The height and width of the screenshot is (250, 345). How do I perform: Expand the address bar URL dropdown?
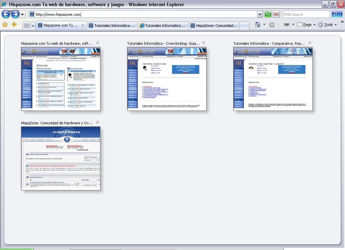260,14
